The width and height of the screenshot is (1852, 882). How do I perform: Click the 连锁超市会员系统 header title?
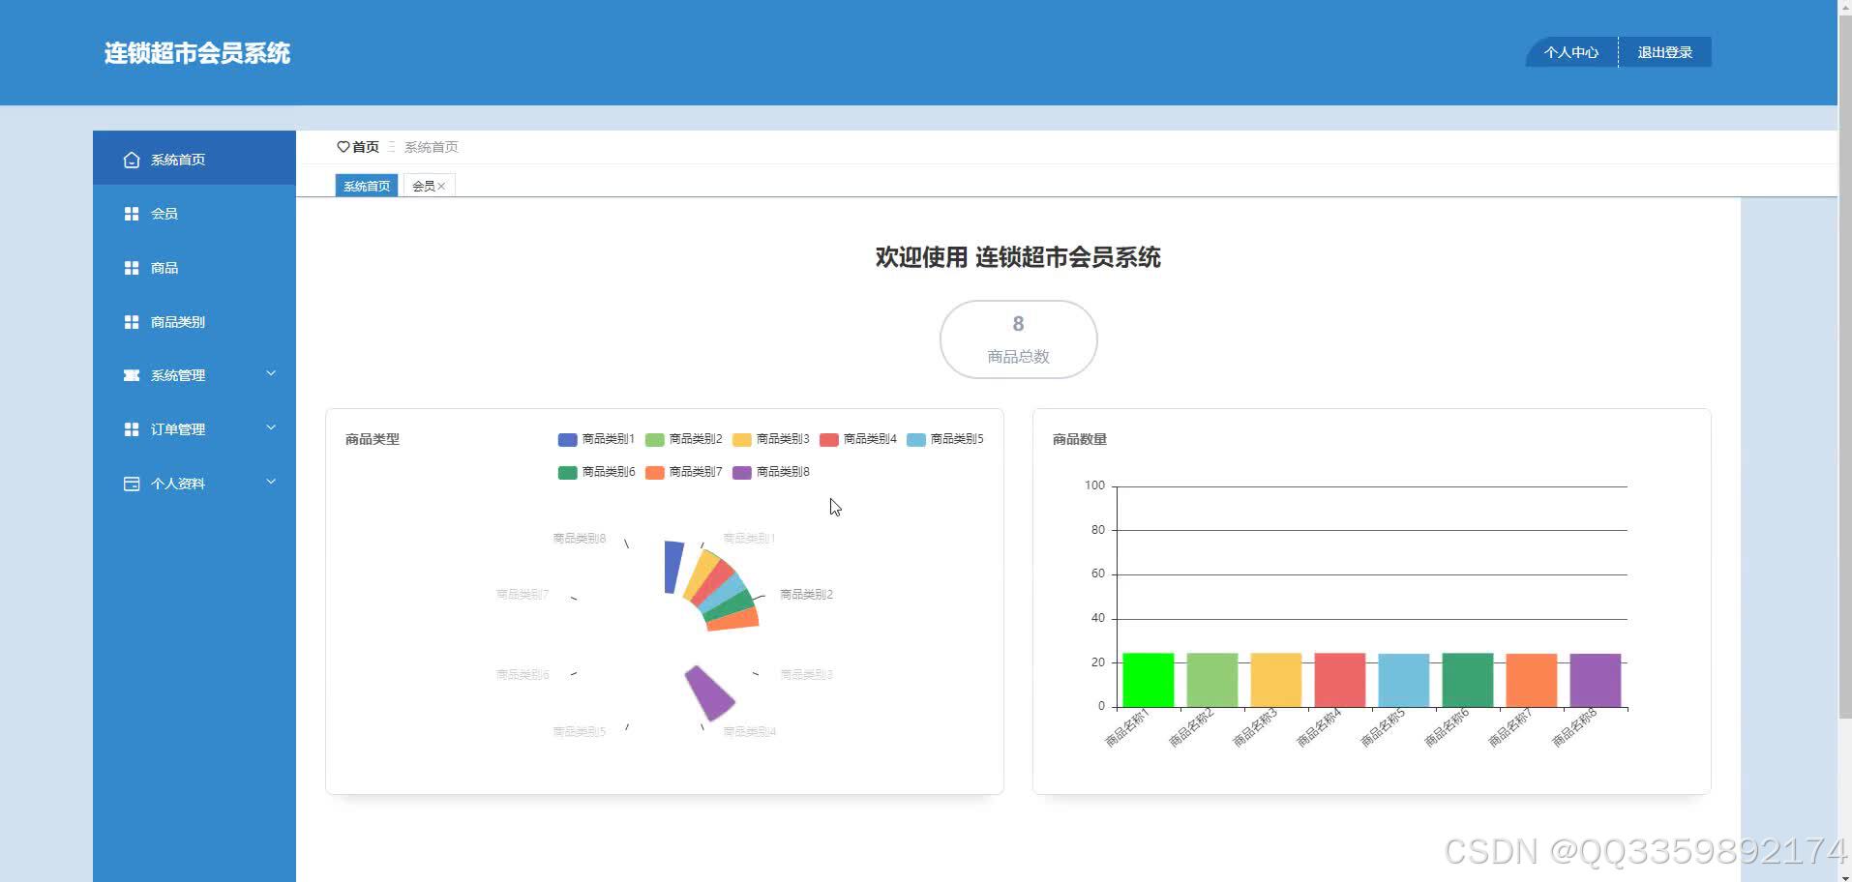pyautogui.click(x=197, y=53)
